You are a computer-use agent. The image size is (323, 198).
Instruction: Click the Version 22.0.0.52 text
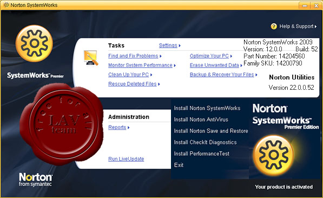click(291, 88)
